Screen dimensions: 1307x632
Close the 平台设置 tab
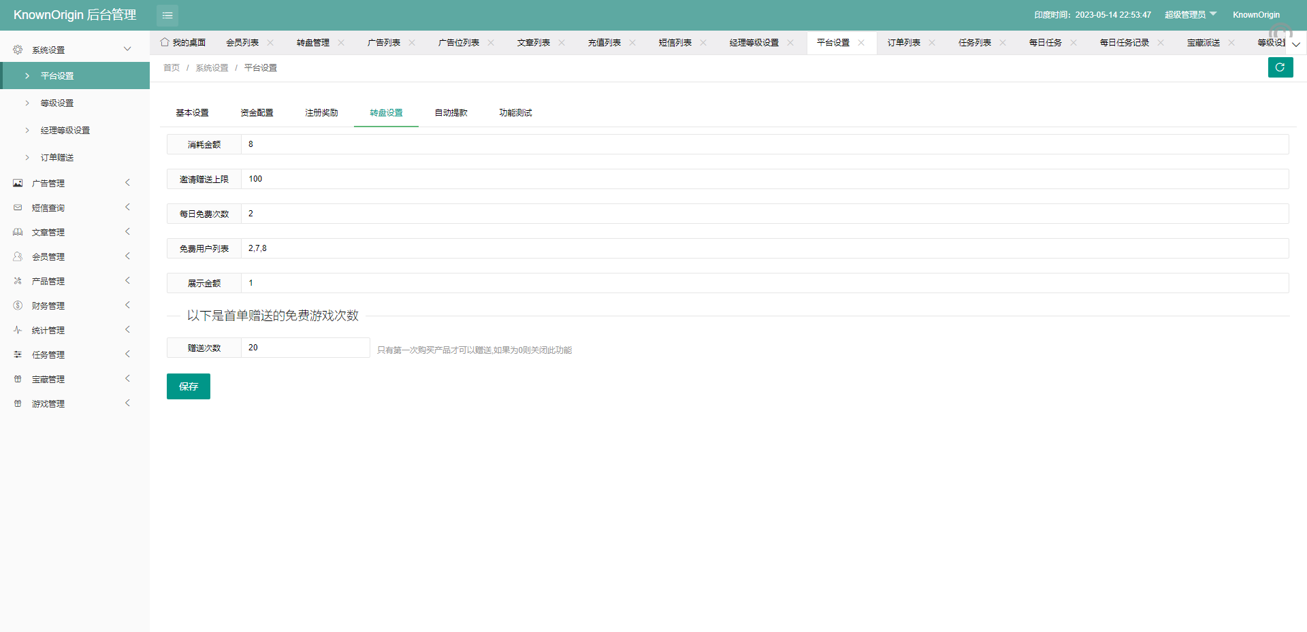pyautogui.click(x=861, y=43)
